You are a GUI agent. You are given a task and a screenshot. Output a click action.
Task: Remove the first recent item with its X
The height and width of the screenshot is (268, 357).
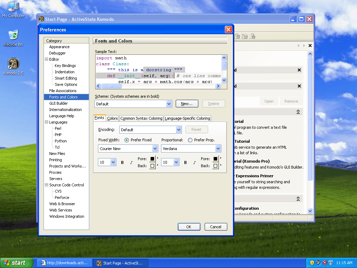tap(299, 70)
